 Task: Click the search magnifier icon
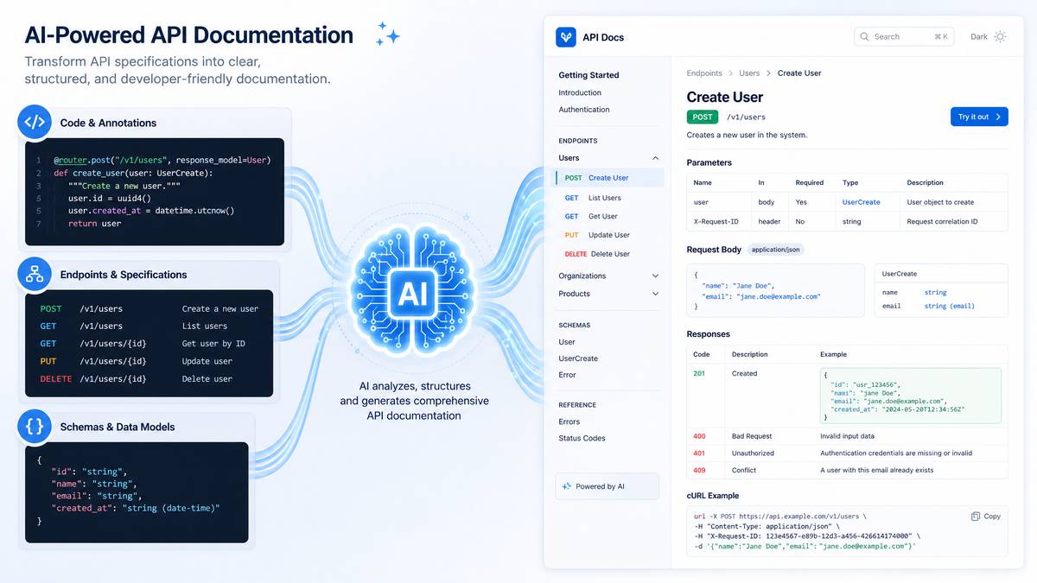click(x=865, y=37)
